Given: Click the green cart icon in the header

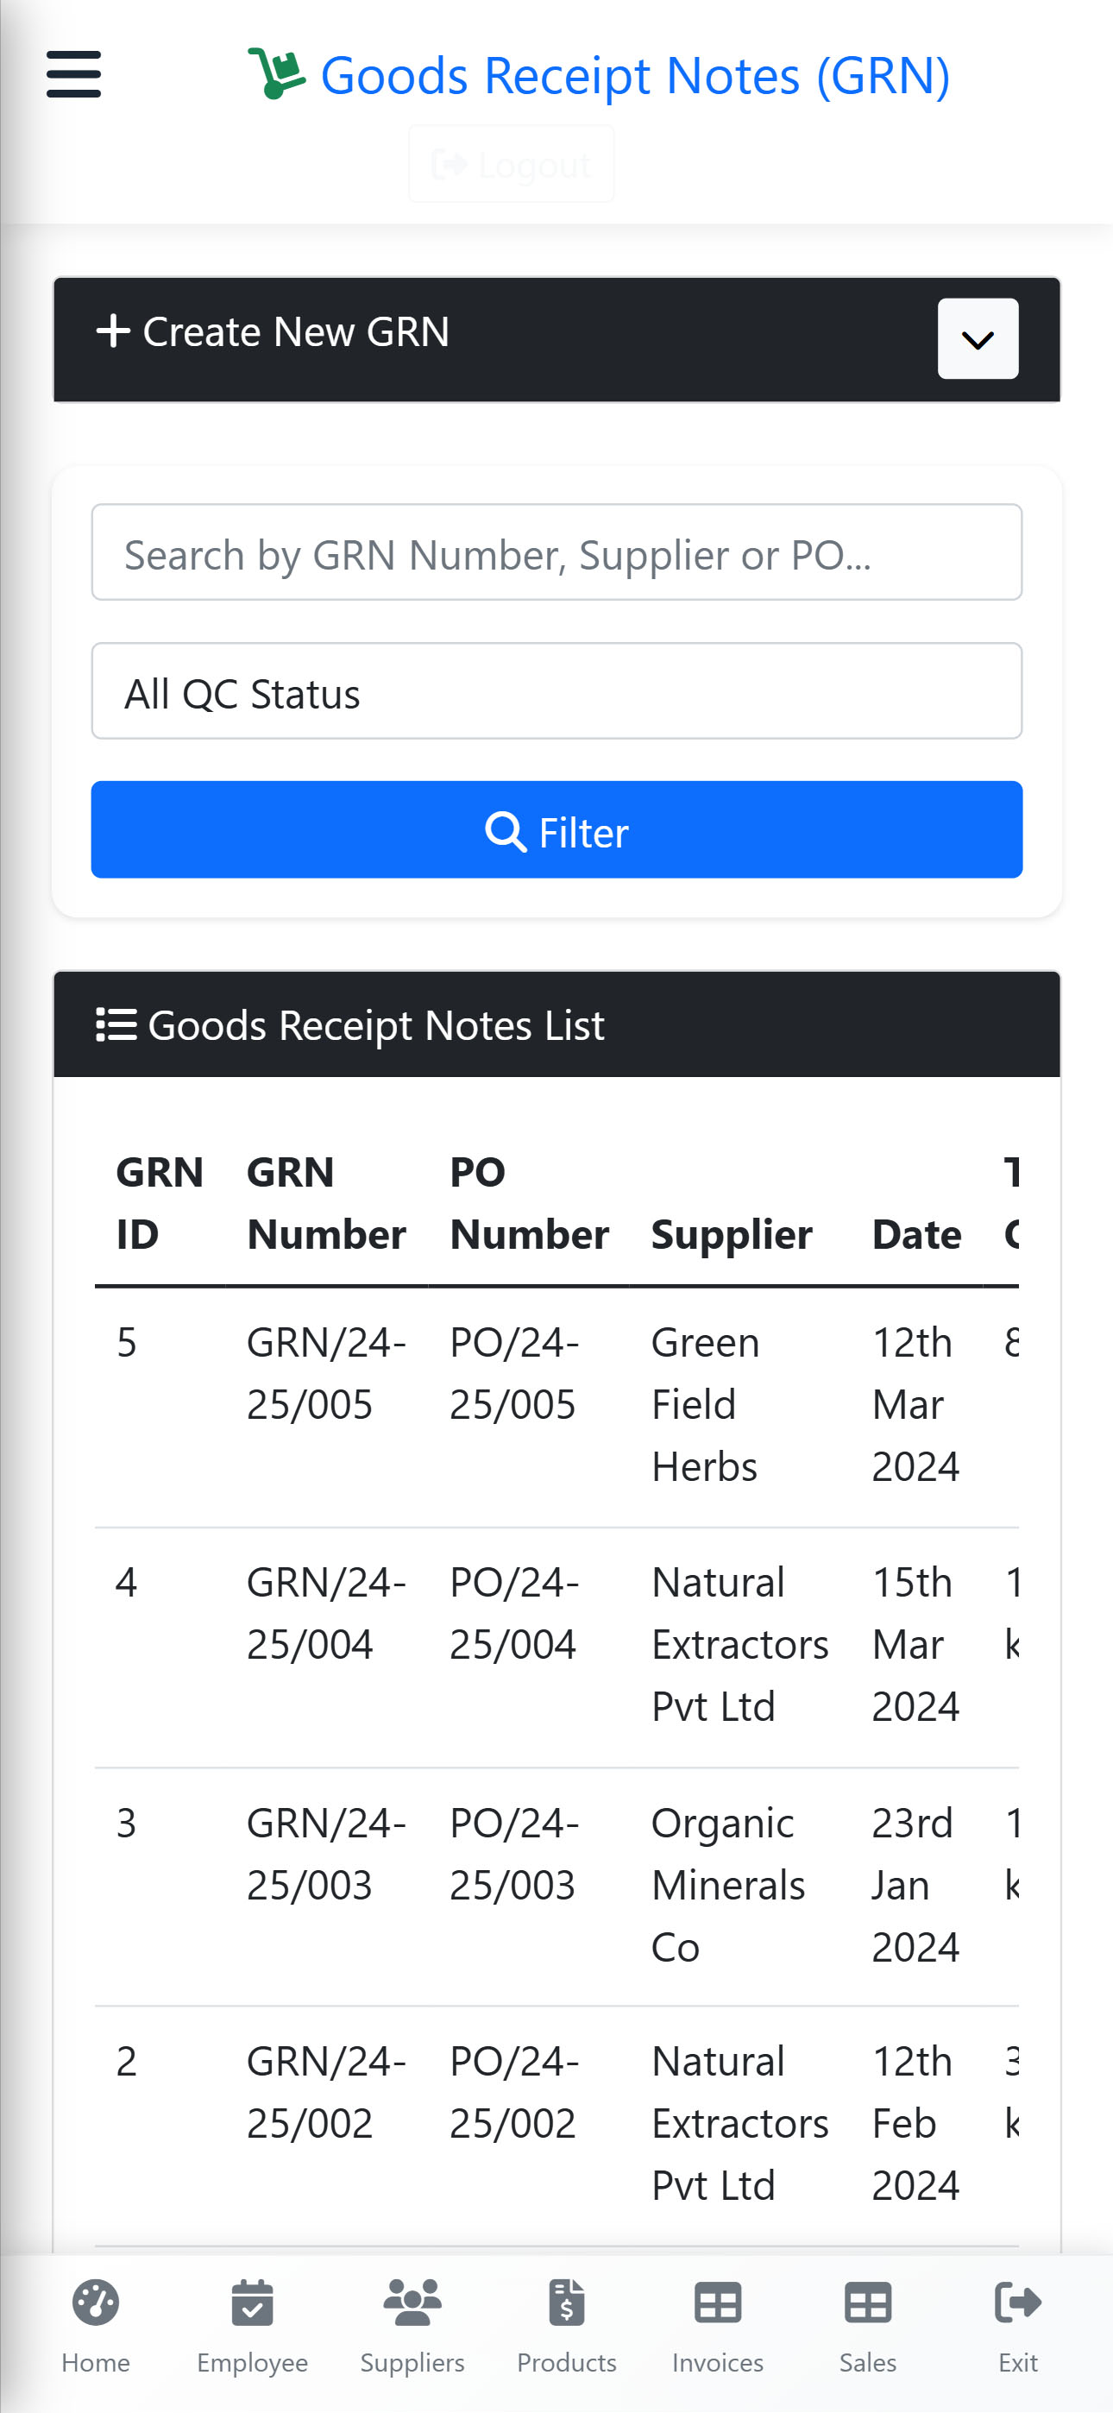Looking at the screenshot, I should point(276,74).
